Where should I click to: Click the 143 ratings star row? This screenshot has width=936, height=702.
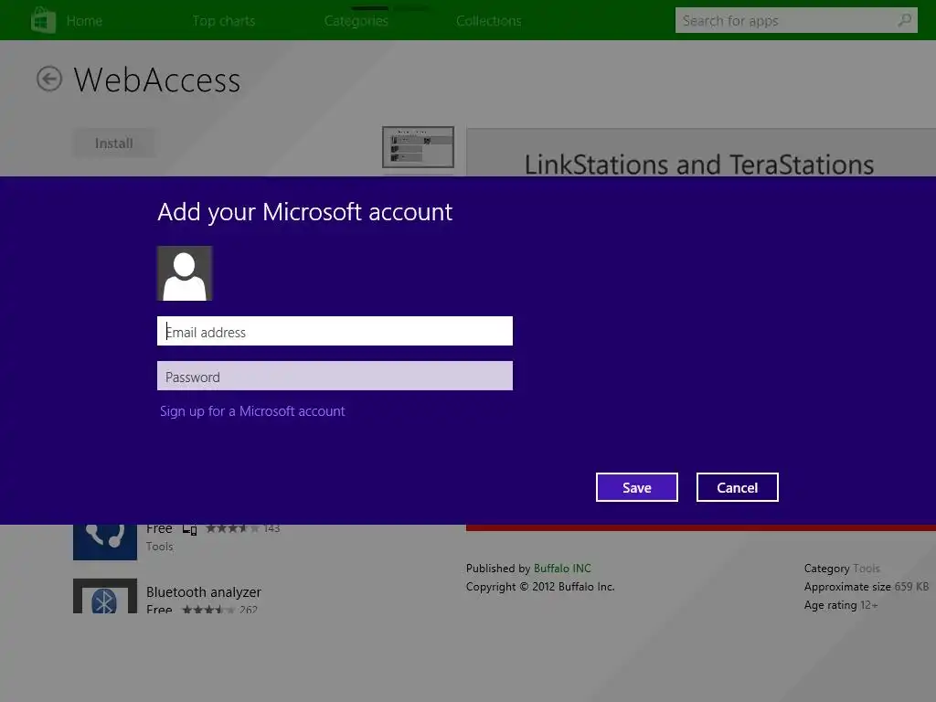pyautogui.click(x=242, y=528)
